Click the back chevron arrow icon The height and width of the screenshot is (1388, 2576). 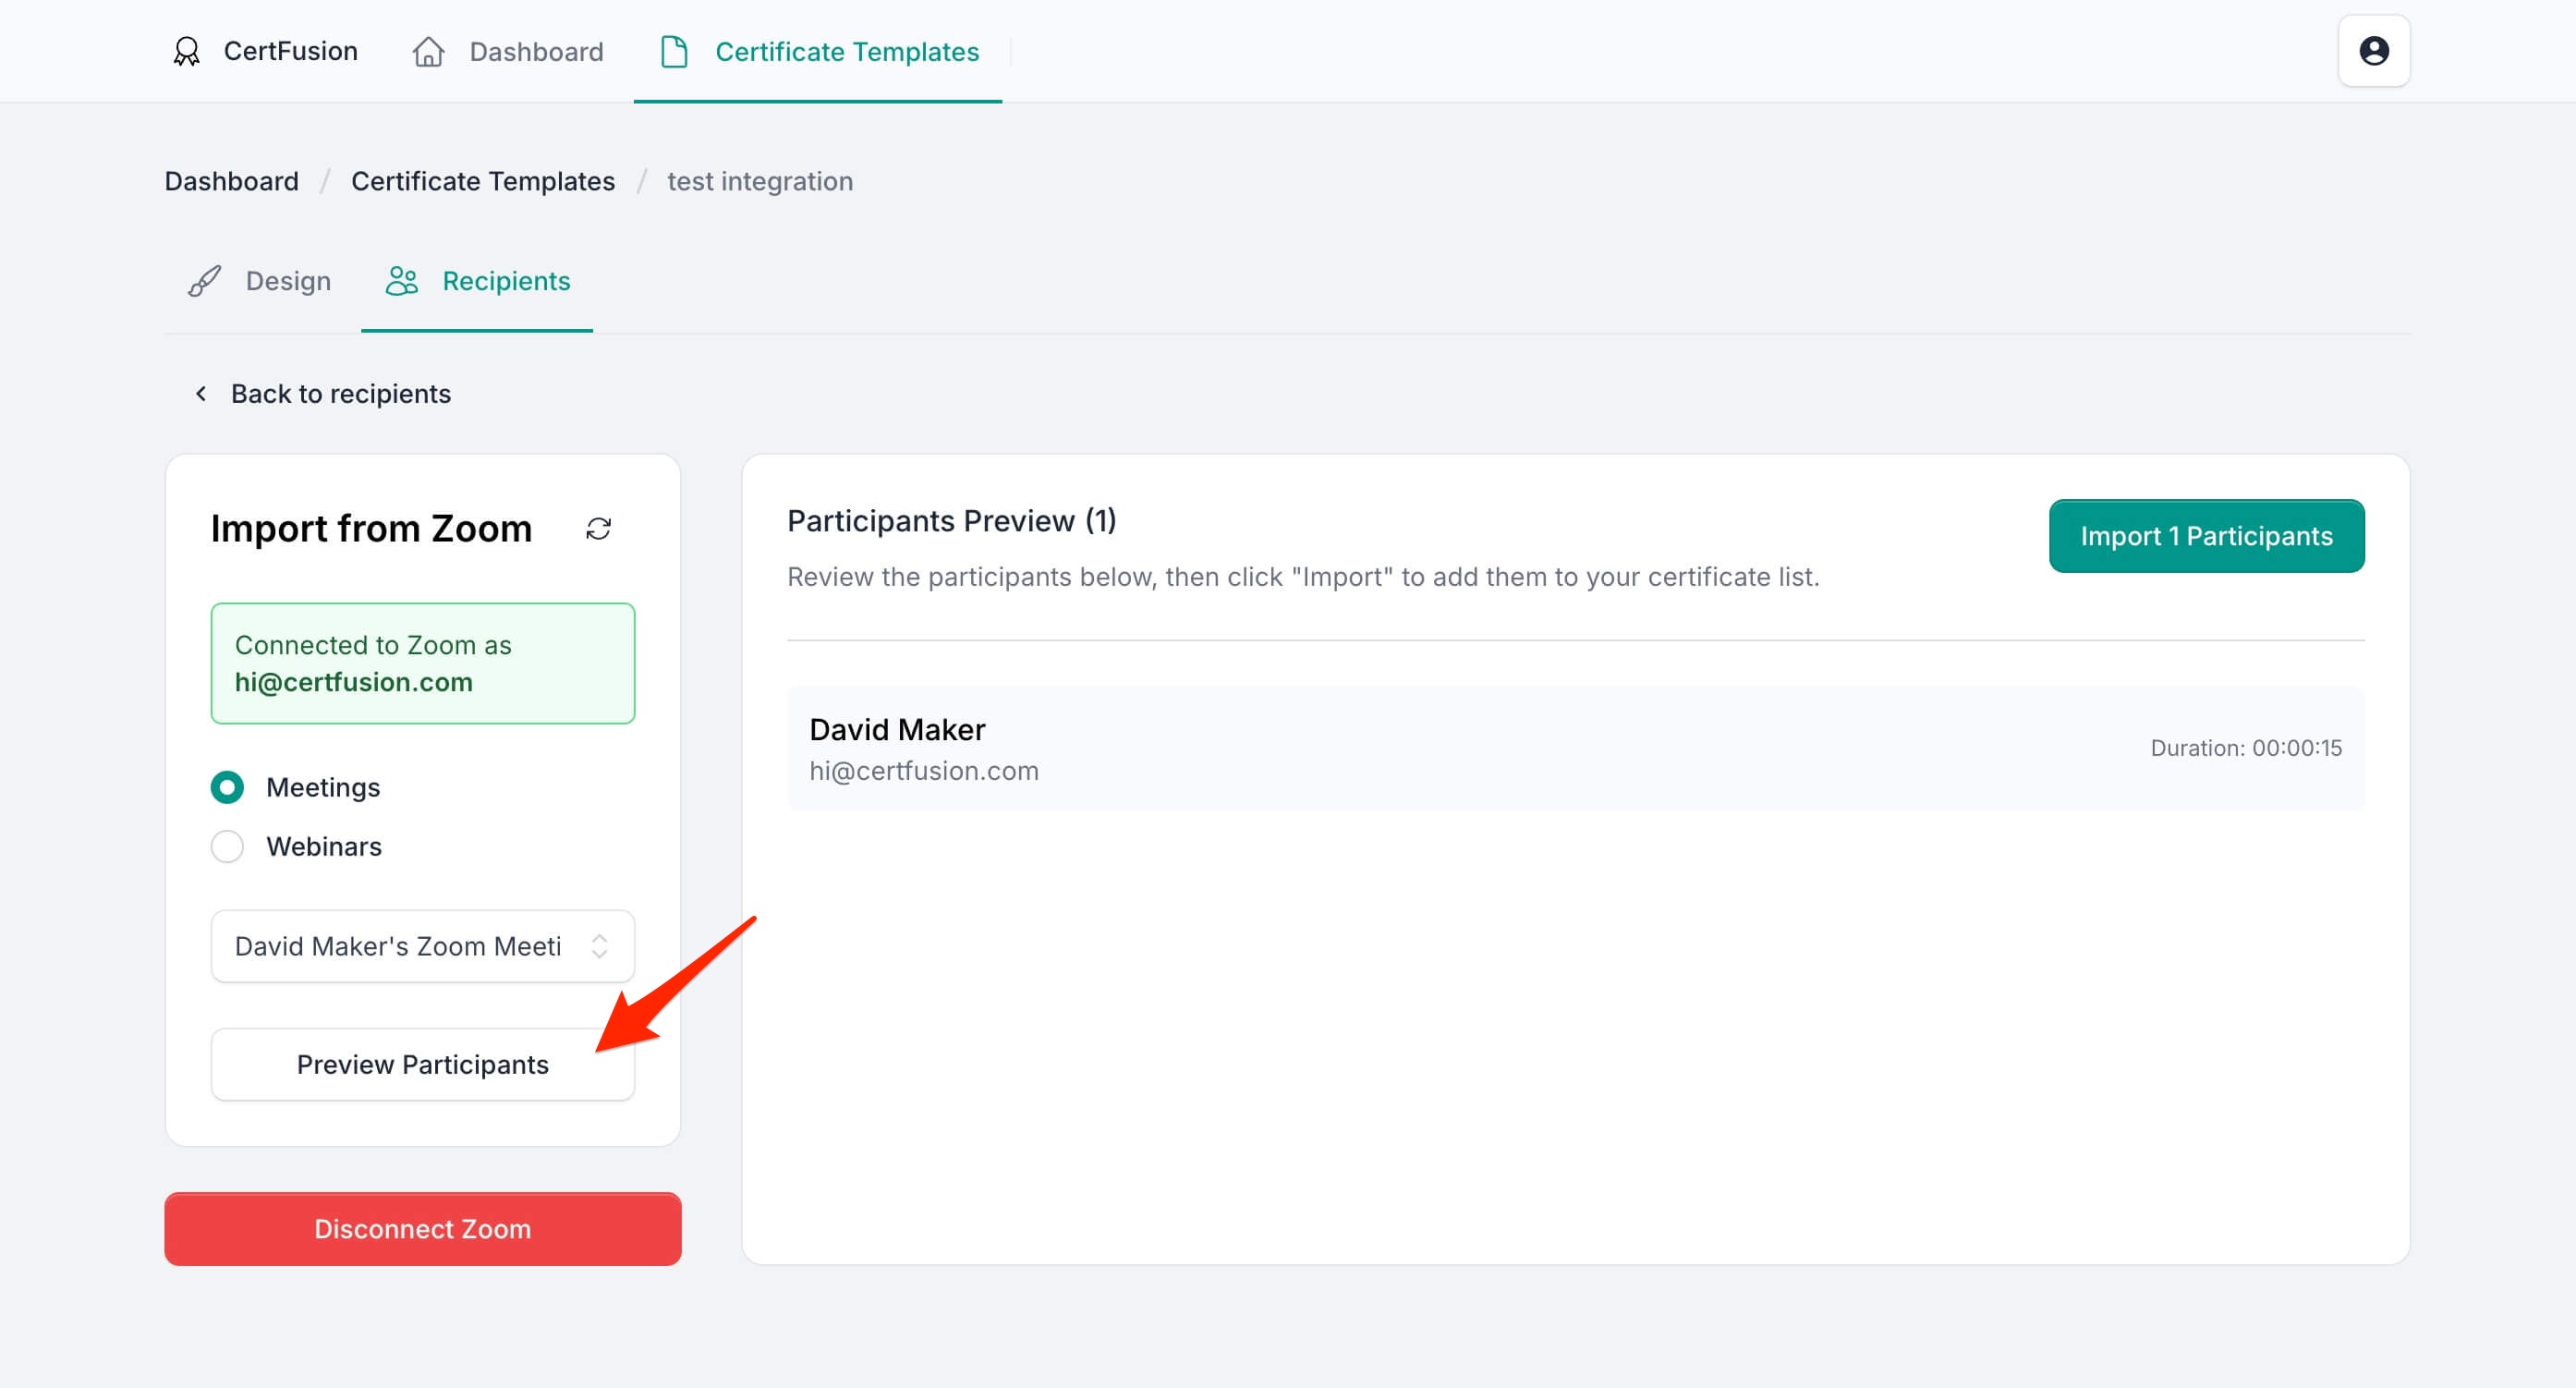pos(201,394)
